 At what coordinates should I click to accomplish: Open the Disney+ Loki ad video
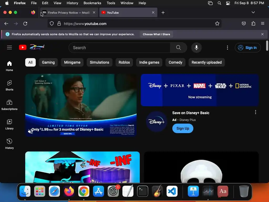(81, 105)
